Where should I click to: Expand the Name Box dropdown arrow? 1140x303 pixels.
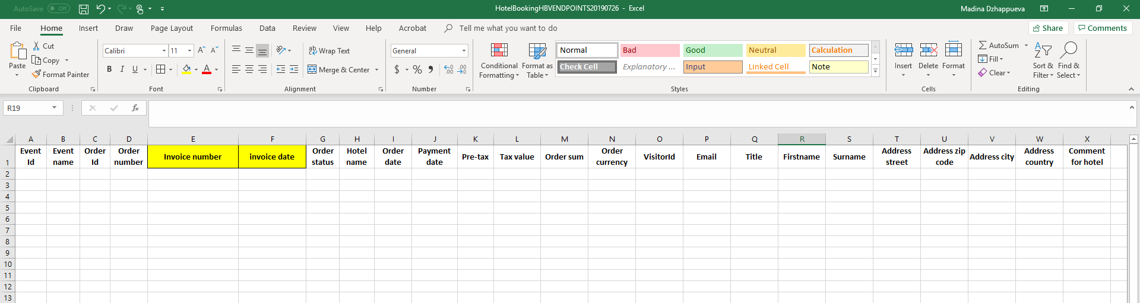tap(54, 108)
